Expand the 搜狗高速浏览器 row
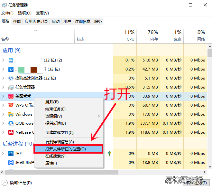Viewport: 212px width, 190px height. [x=3, y=78]
